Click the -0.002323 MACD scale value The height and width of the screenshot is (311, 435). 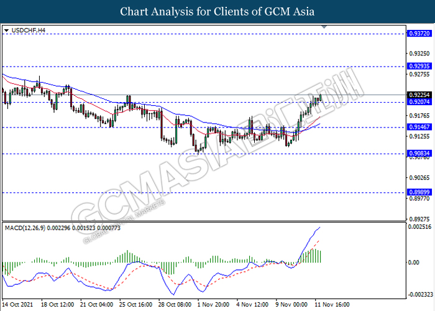[x=418, y=294]
